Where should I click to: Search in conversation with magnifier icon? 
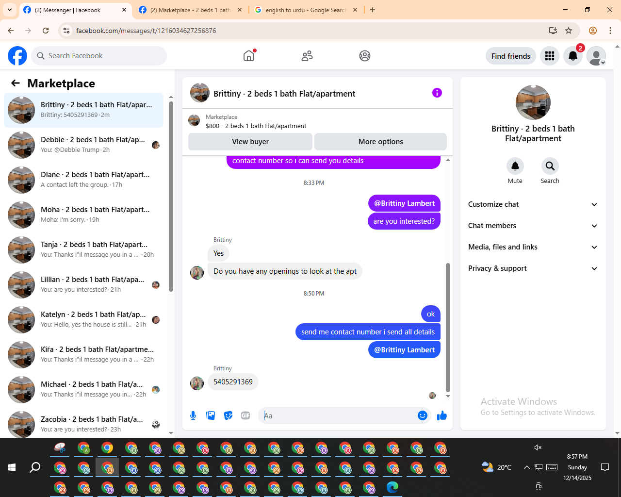[x=550, y=166]
